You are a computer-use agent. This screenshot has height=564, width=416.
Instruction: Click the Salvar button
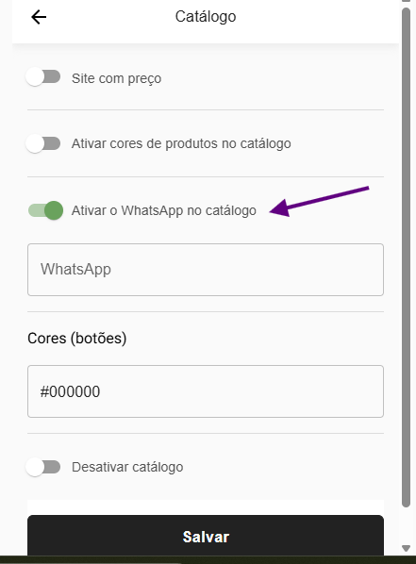[206, 536]
